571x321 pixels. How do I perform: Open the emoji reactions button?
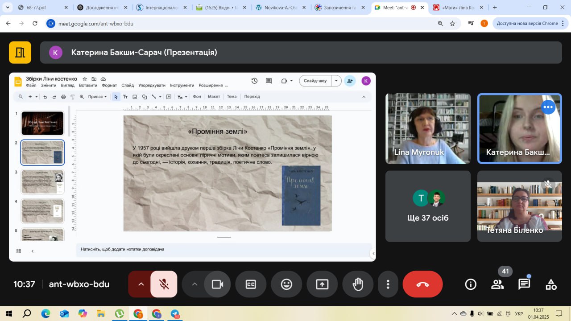tap(286, 284)
